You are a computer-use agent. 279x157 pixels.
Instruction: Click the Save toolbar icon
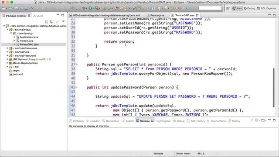(17, 8)
